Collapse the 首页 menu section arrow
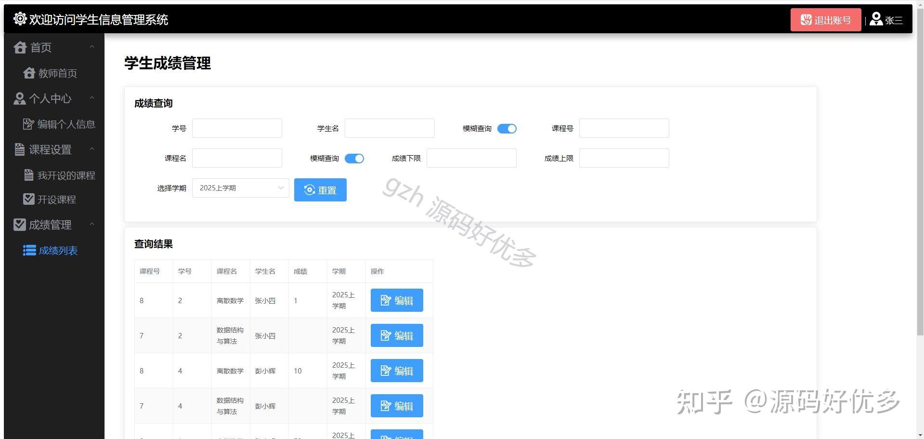Screen dimensions: 924x439 pos(92,47)
